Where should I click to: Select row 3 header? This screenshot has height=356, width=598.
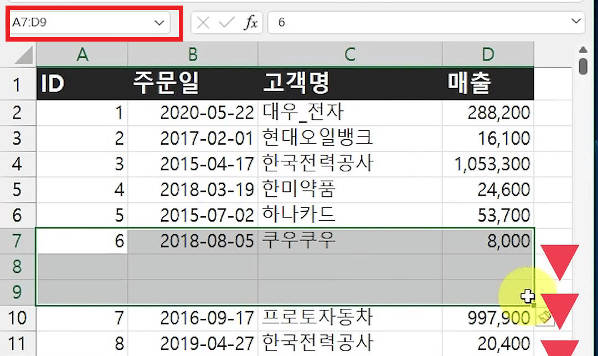tap(18, 139)
